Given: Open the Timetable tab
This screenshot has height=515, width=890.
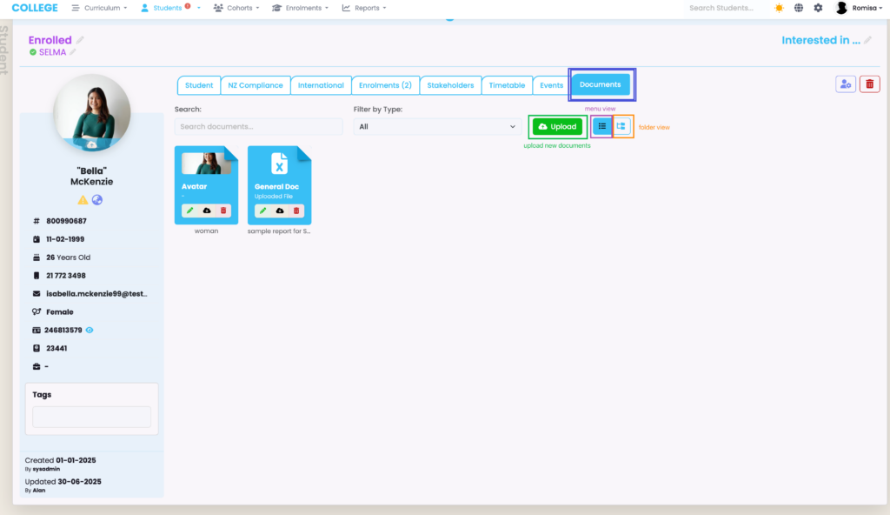Looking at the screenshot, I should click(507, 85).
